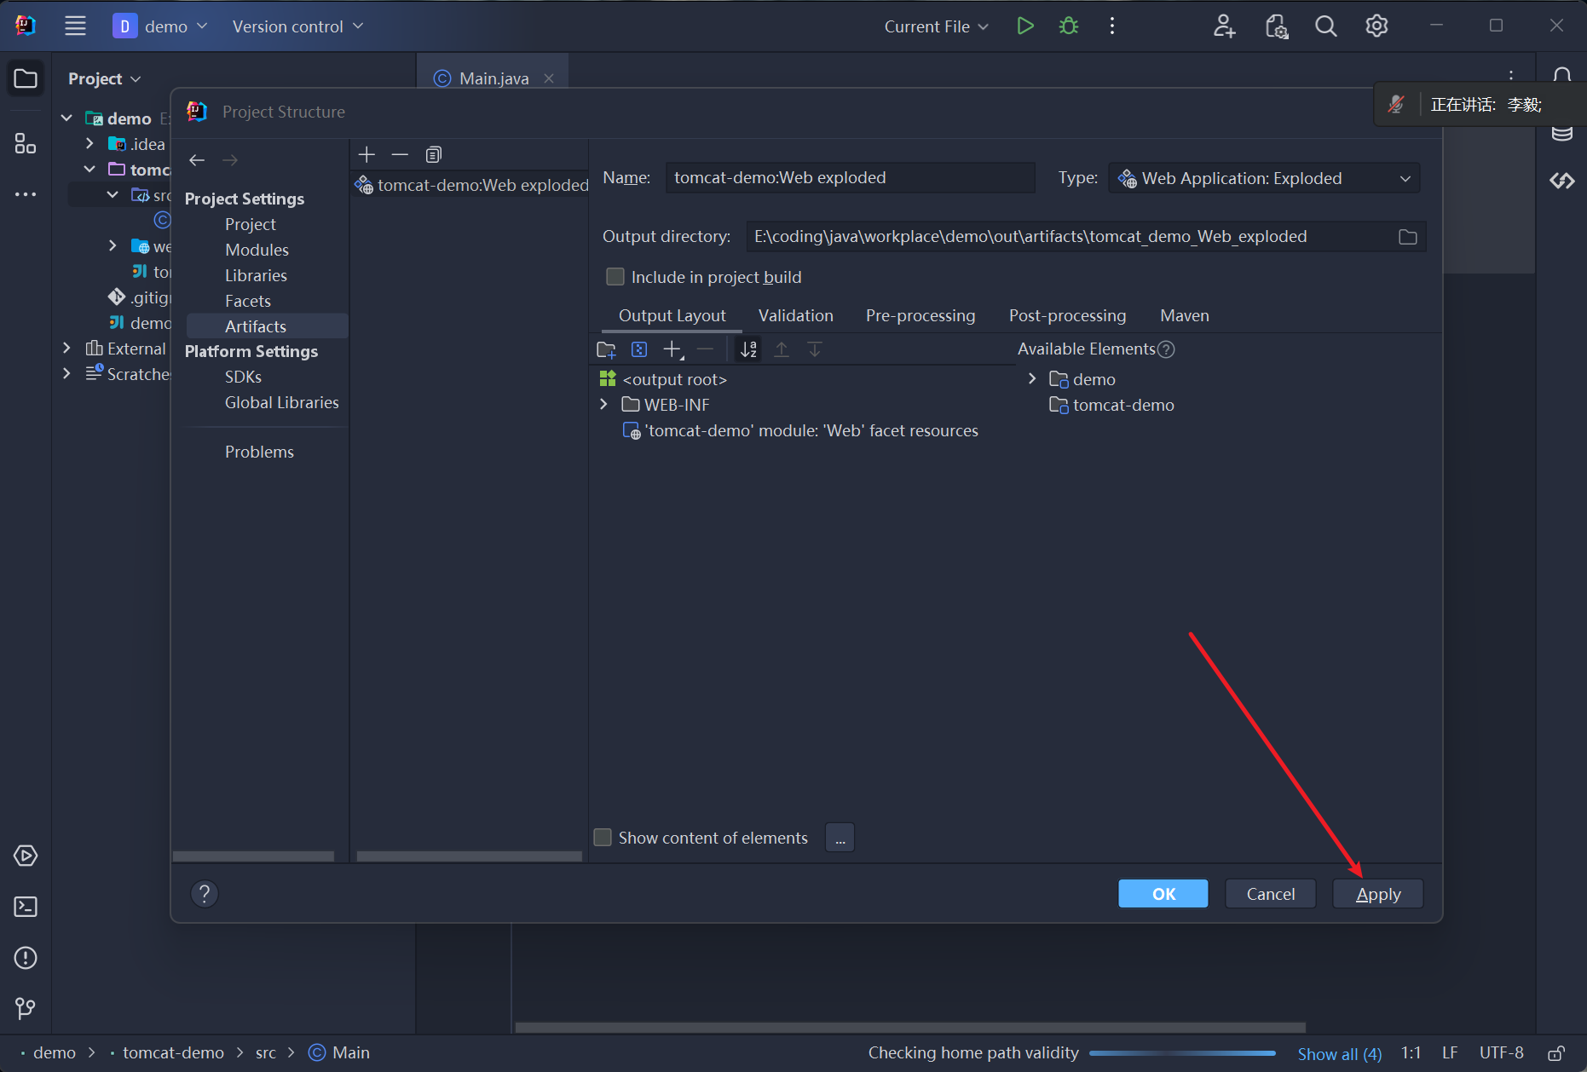Screen dimensions: 1587x1072
Task: Open the Structure tool window icon
Action: coord(26,143)
